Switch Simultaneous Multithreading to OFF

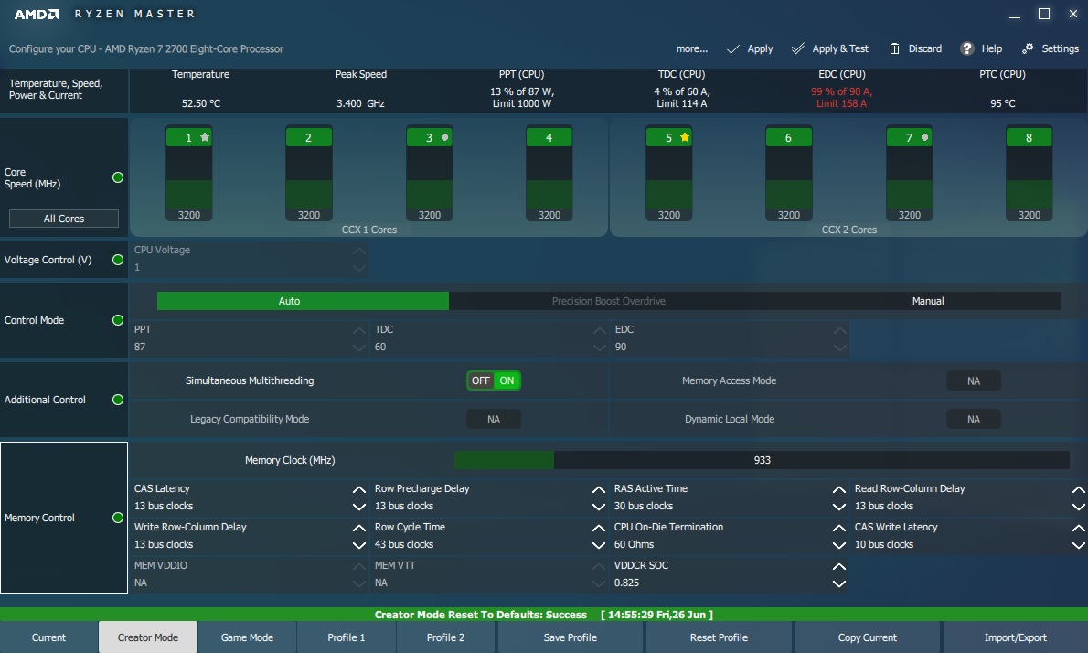click(480, 380)
